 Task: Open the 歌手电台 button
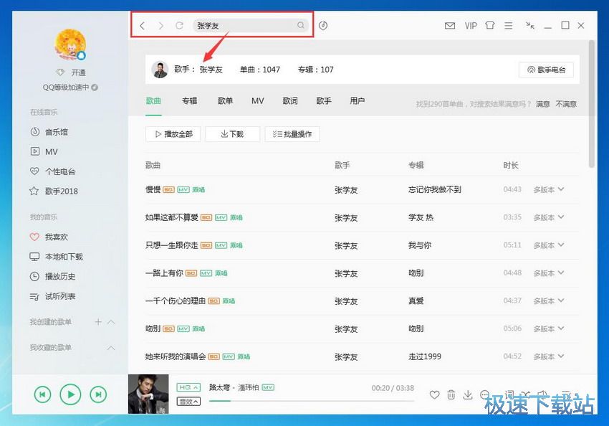tap(546, 70)
